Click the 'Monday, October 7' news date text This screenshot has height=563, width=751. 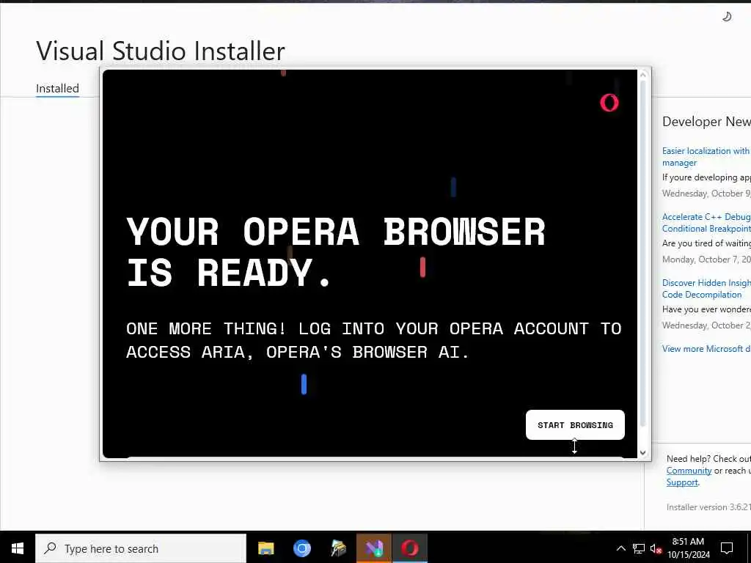click(706, 260)
